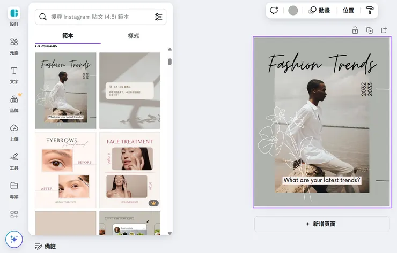Open the gray background color swatch
397x253 pixels.
293,10
